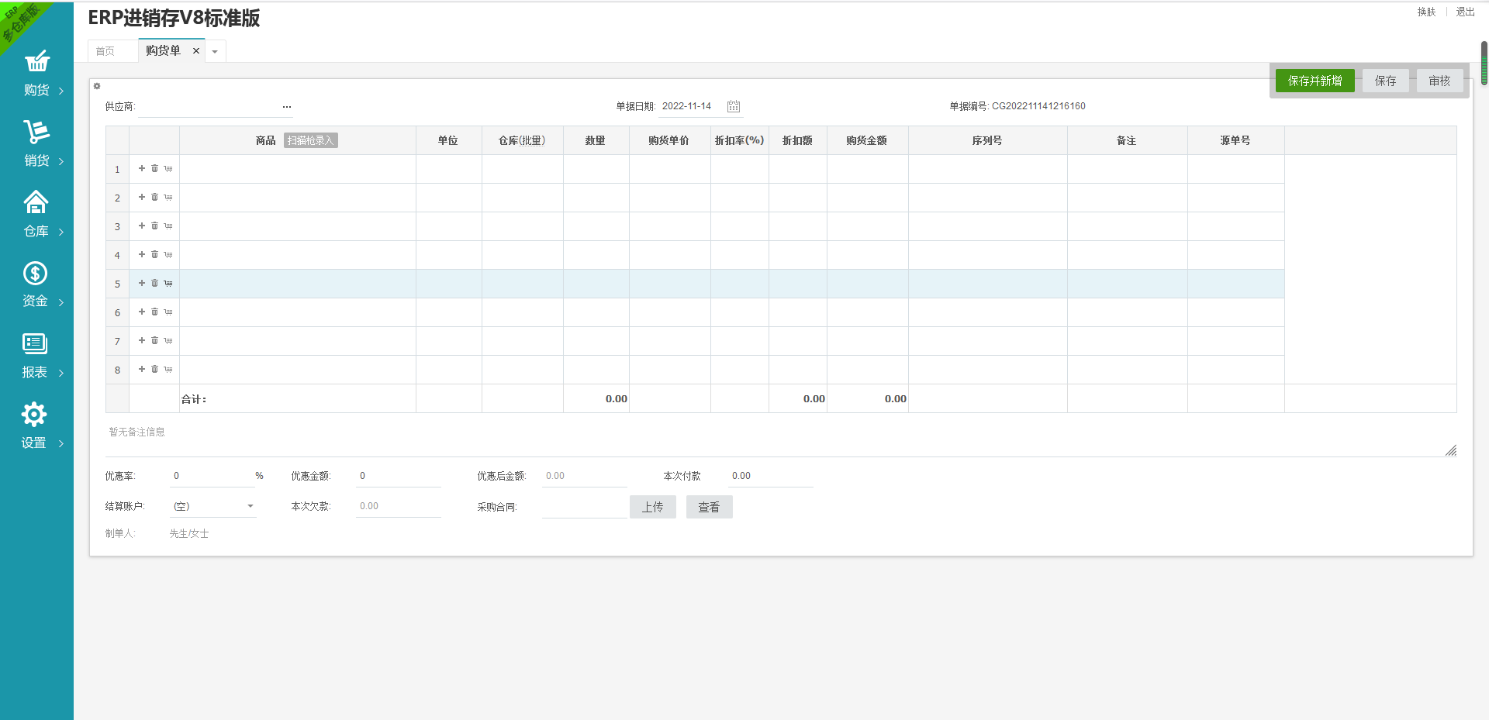
Task: Open the tab list dropdown arrow
Action: point(215,52)
